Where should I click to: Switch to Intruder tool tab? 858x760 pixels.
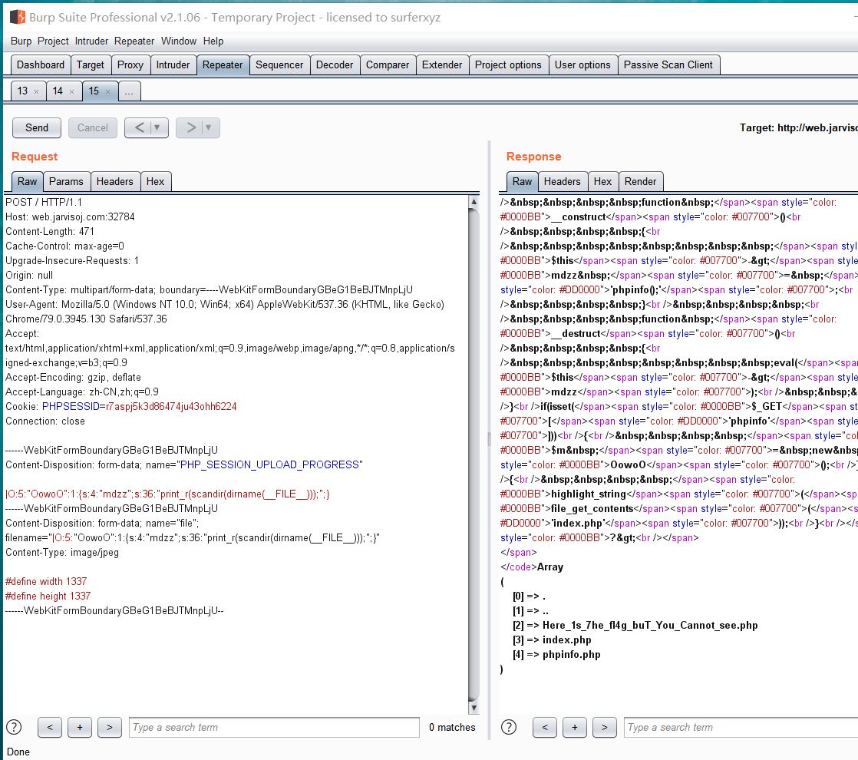click(173, 64)
